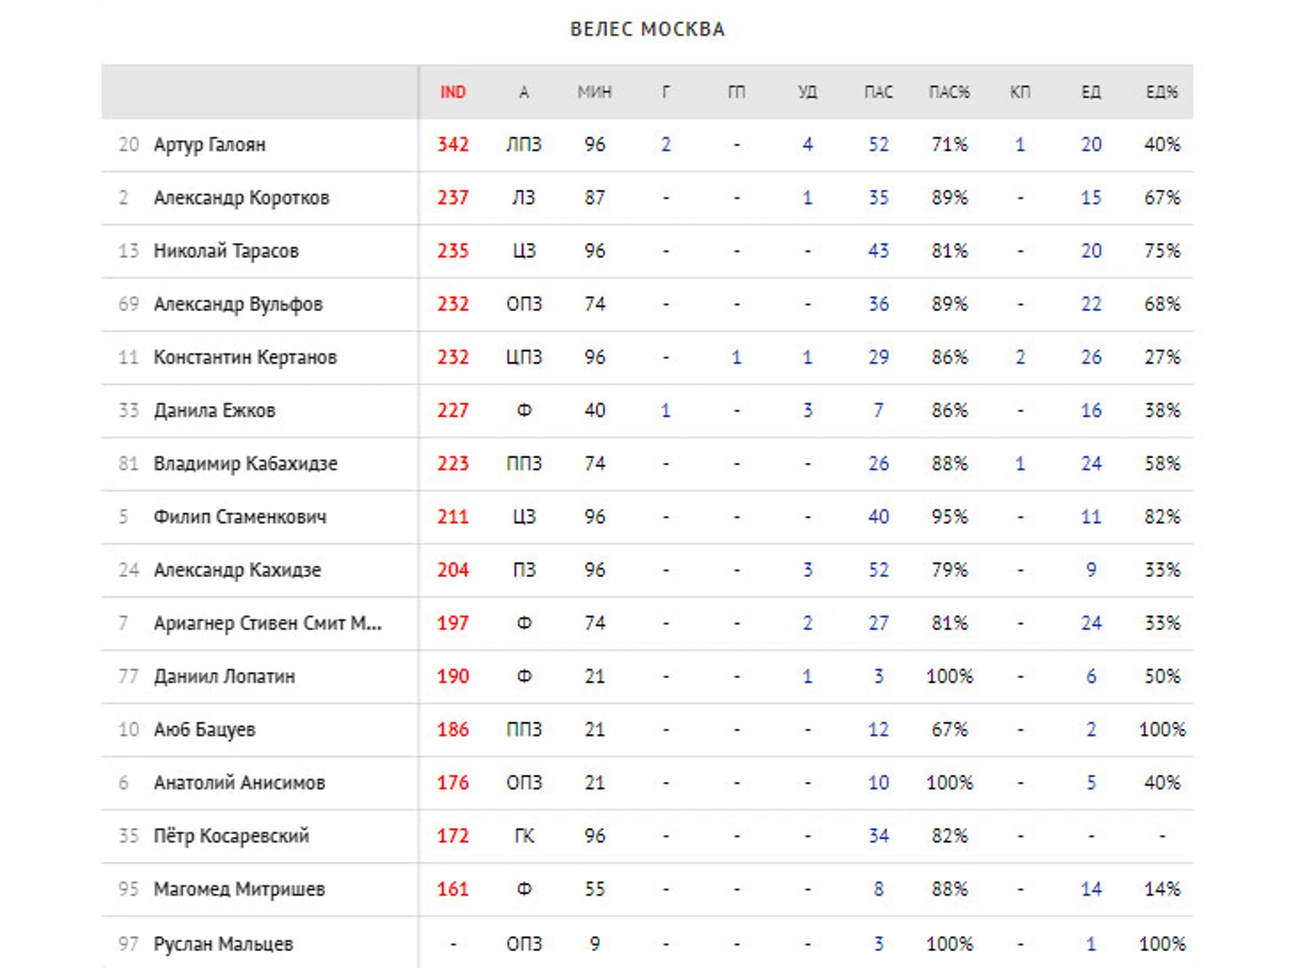Open player Данила Ежков
Viewport: 1294px width, 968px height.
tap(214, 410)
